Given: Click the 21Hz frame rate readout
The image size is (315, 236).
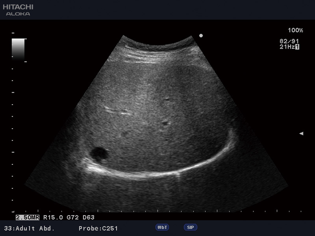Looking at the screenshot, I should point(287,47).
